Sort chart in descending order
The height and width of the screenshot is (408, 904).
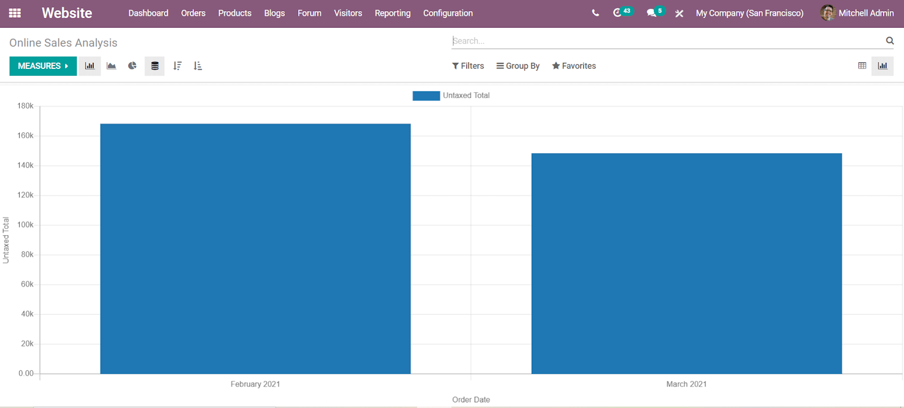(177, 66)
